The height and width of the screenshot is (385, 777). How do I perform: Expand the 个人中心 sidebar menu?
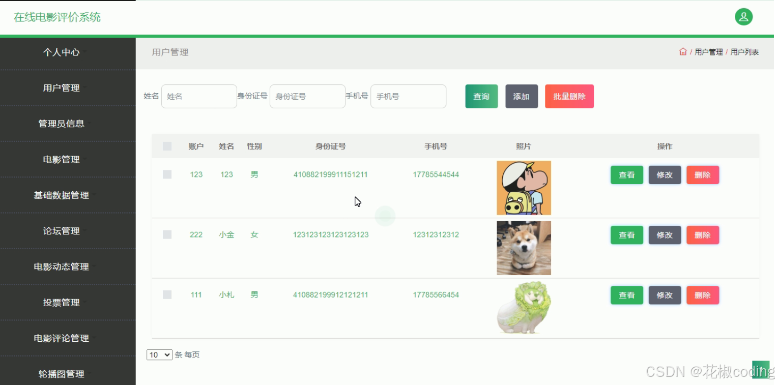(68, 52)
